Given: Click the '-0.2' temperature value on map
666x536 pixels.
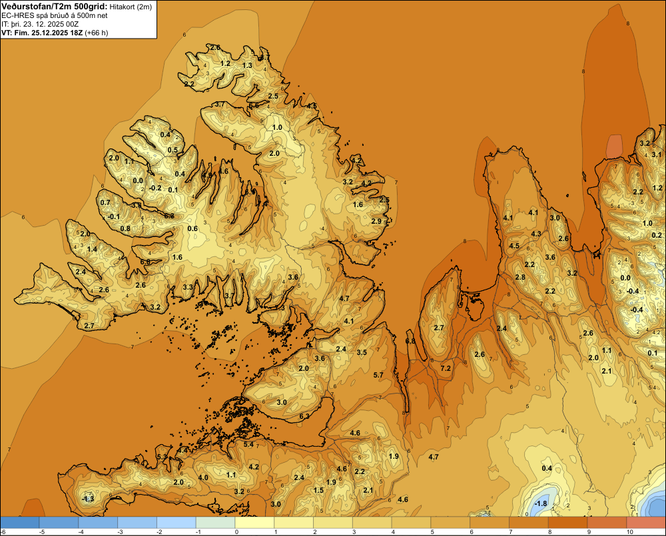Looking at the screenshot, I should tap(155, 188).
